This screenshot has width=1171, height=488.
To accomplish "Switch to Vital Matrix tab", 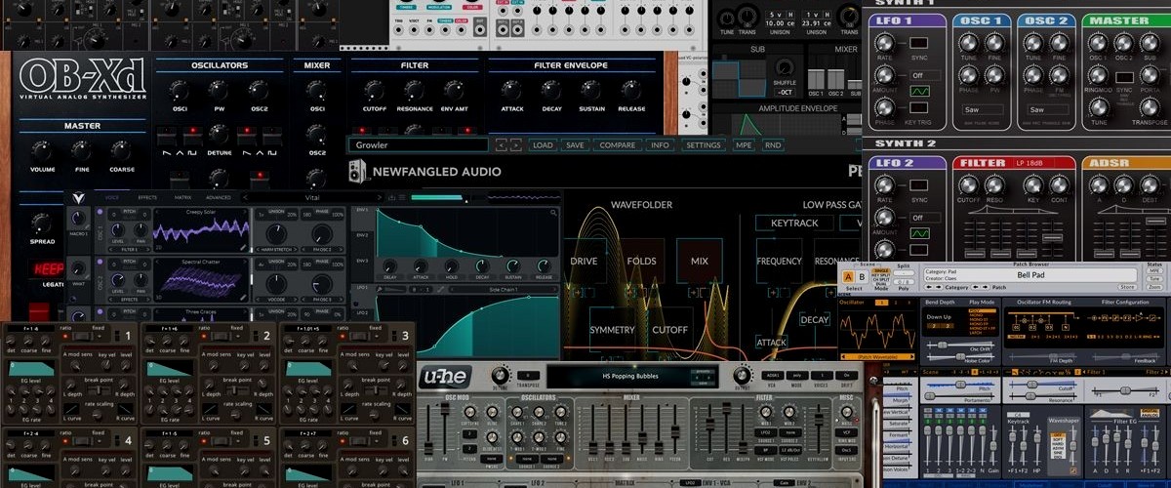I will tap(182, 197).
